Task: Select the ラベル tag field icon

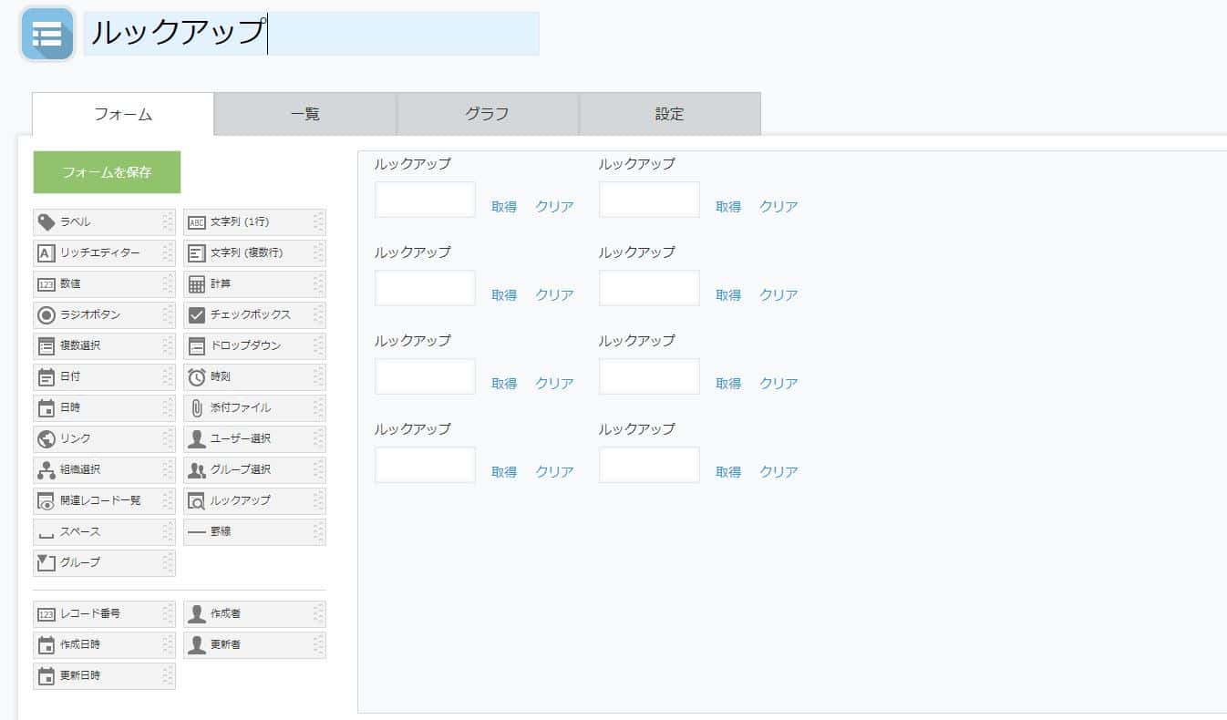Action: pos(46,222)
